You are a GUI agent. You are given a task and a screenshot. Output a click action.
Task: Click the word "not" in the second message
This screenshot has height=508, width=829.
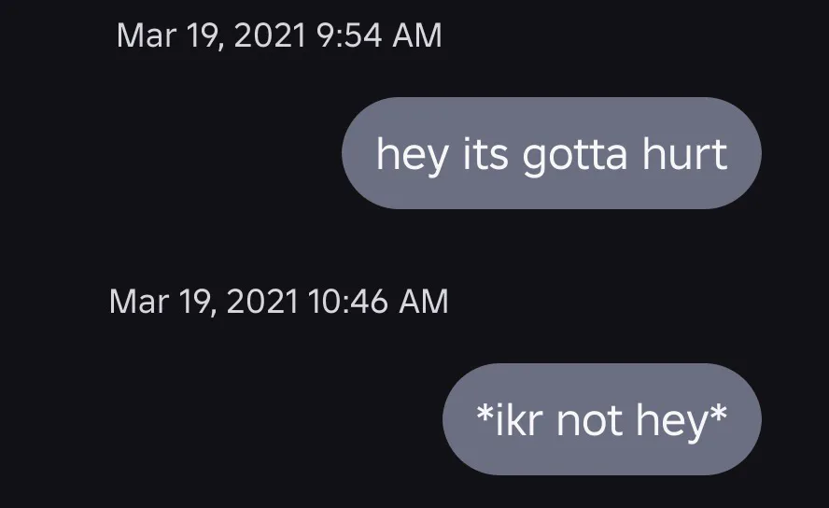pos(589,420)
